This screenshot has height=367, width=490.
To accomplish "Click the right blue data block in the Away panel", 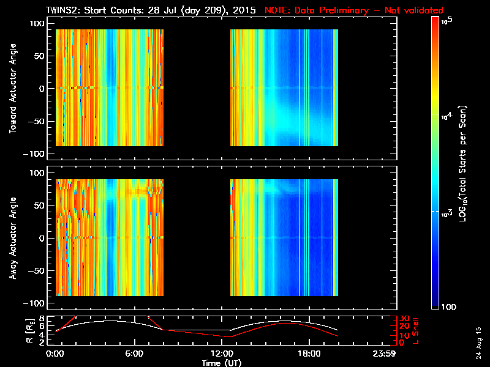I will pos(284,237).
